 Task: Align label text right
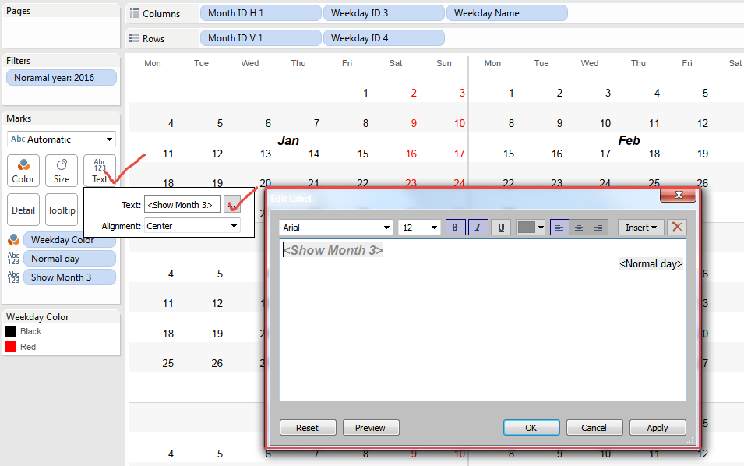tap(598, 228)
